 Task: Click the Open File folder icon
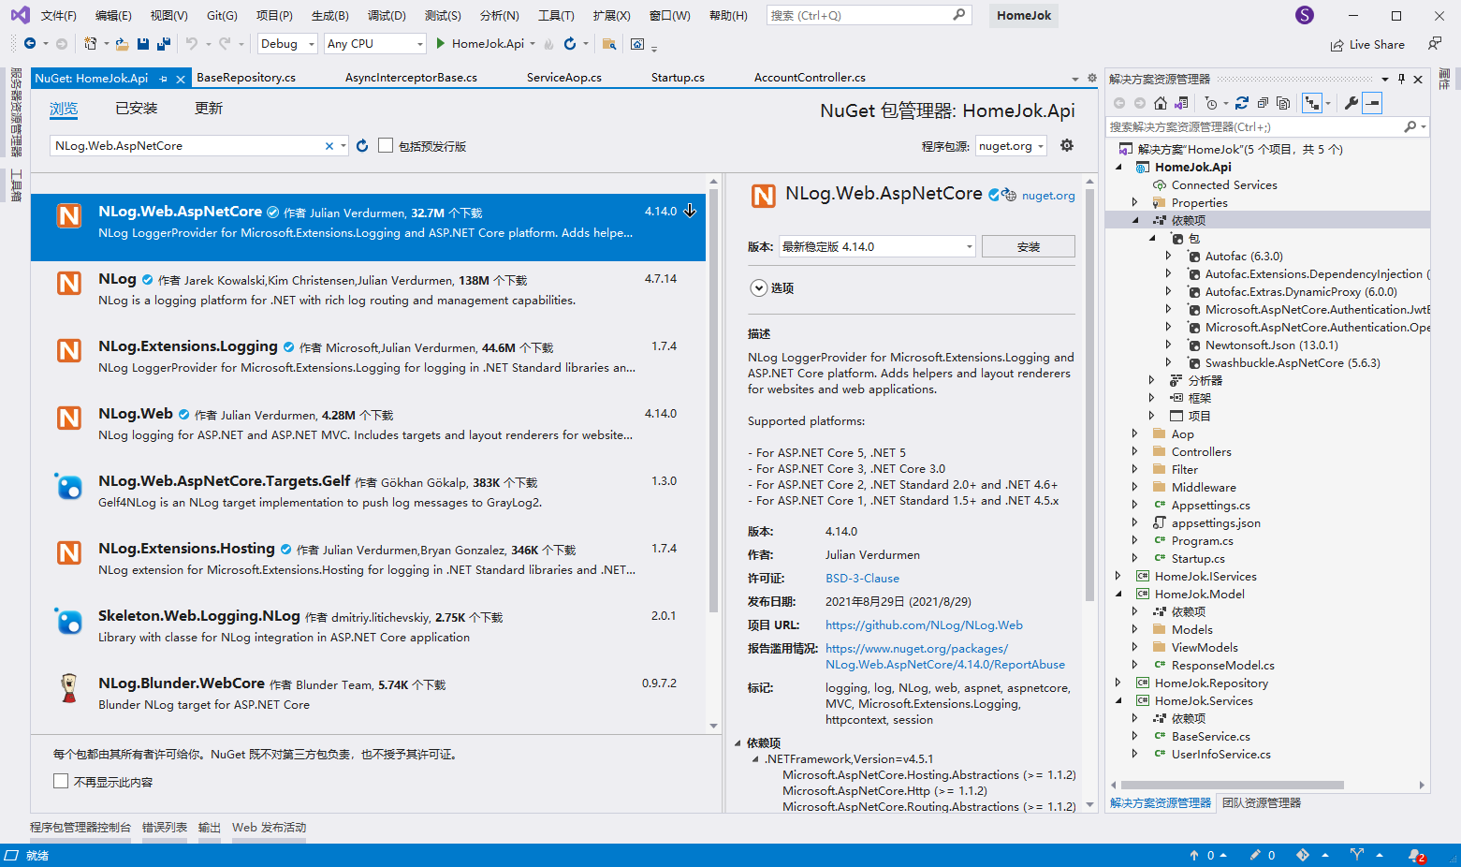(122, 44)
